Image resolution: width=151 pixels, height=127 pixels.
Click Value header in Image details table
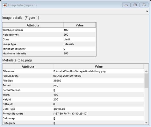[x=79, y=25]
